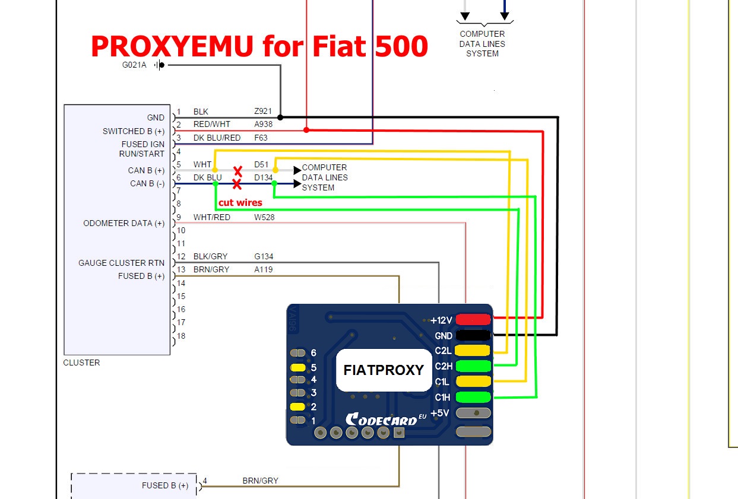Click the GND black terminal pad
Image resolution: width=738 pixels, height=499 pixels.
[472, 336]
